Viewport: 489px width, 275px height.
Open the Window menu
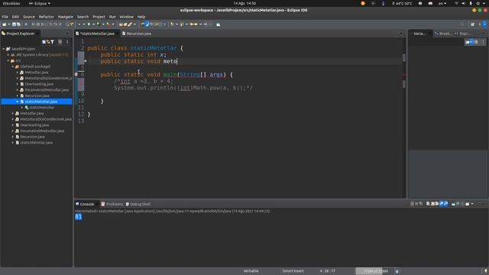[x=126, y=17]
